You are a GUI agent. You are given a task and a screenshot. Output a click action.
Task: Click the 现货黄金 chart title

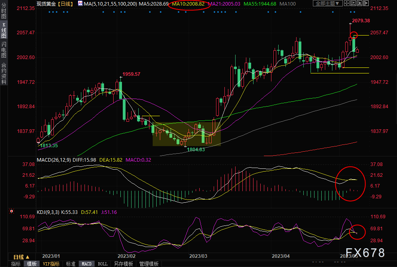(46, 4)
